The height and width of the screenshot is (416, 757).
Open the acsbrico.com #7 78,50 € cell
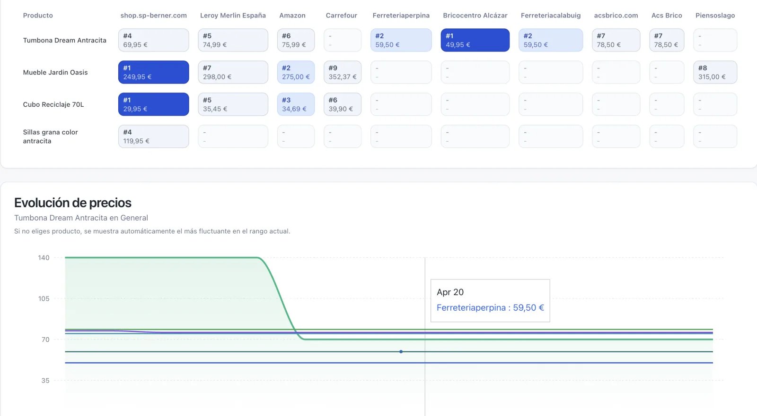coord(616,40)
